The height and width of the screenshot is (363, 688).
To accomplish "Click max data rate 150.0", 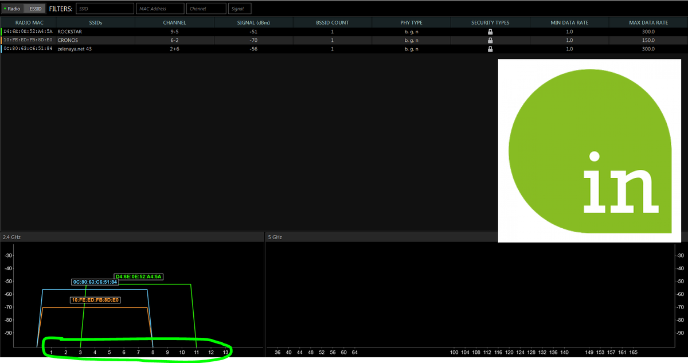I will pyautogui.click(x=648, y=40).
